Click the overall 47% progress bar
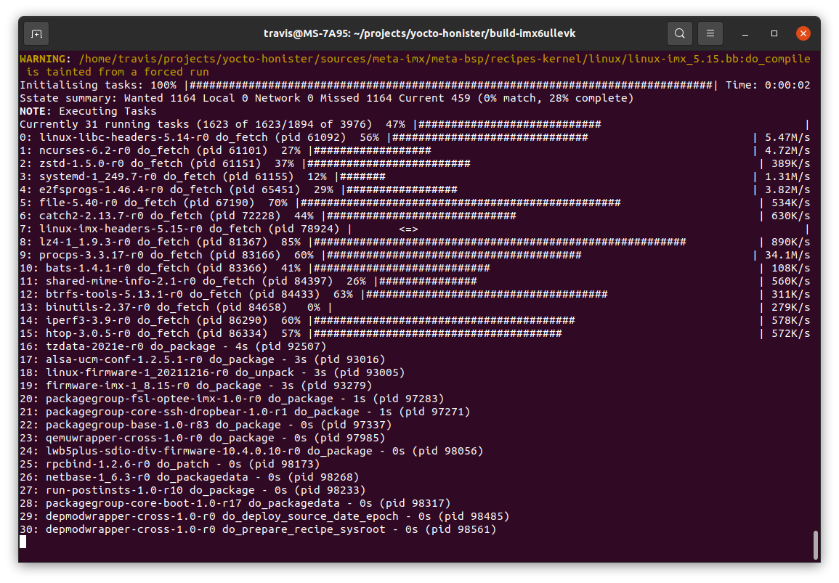The width and height of the screenshot is (839, 583). (x=611, y=124)
